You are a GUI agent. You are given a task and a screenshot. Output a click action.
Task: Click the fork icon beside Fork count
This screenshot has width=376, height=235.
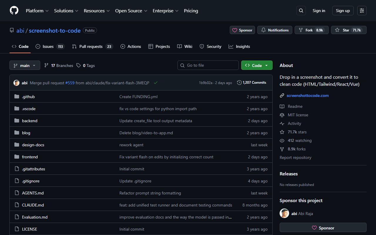301,30
